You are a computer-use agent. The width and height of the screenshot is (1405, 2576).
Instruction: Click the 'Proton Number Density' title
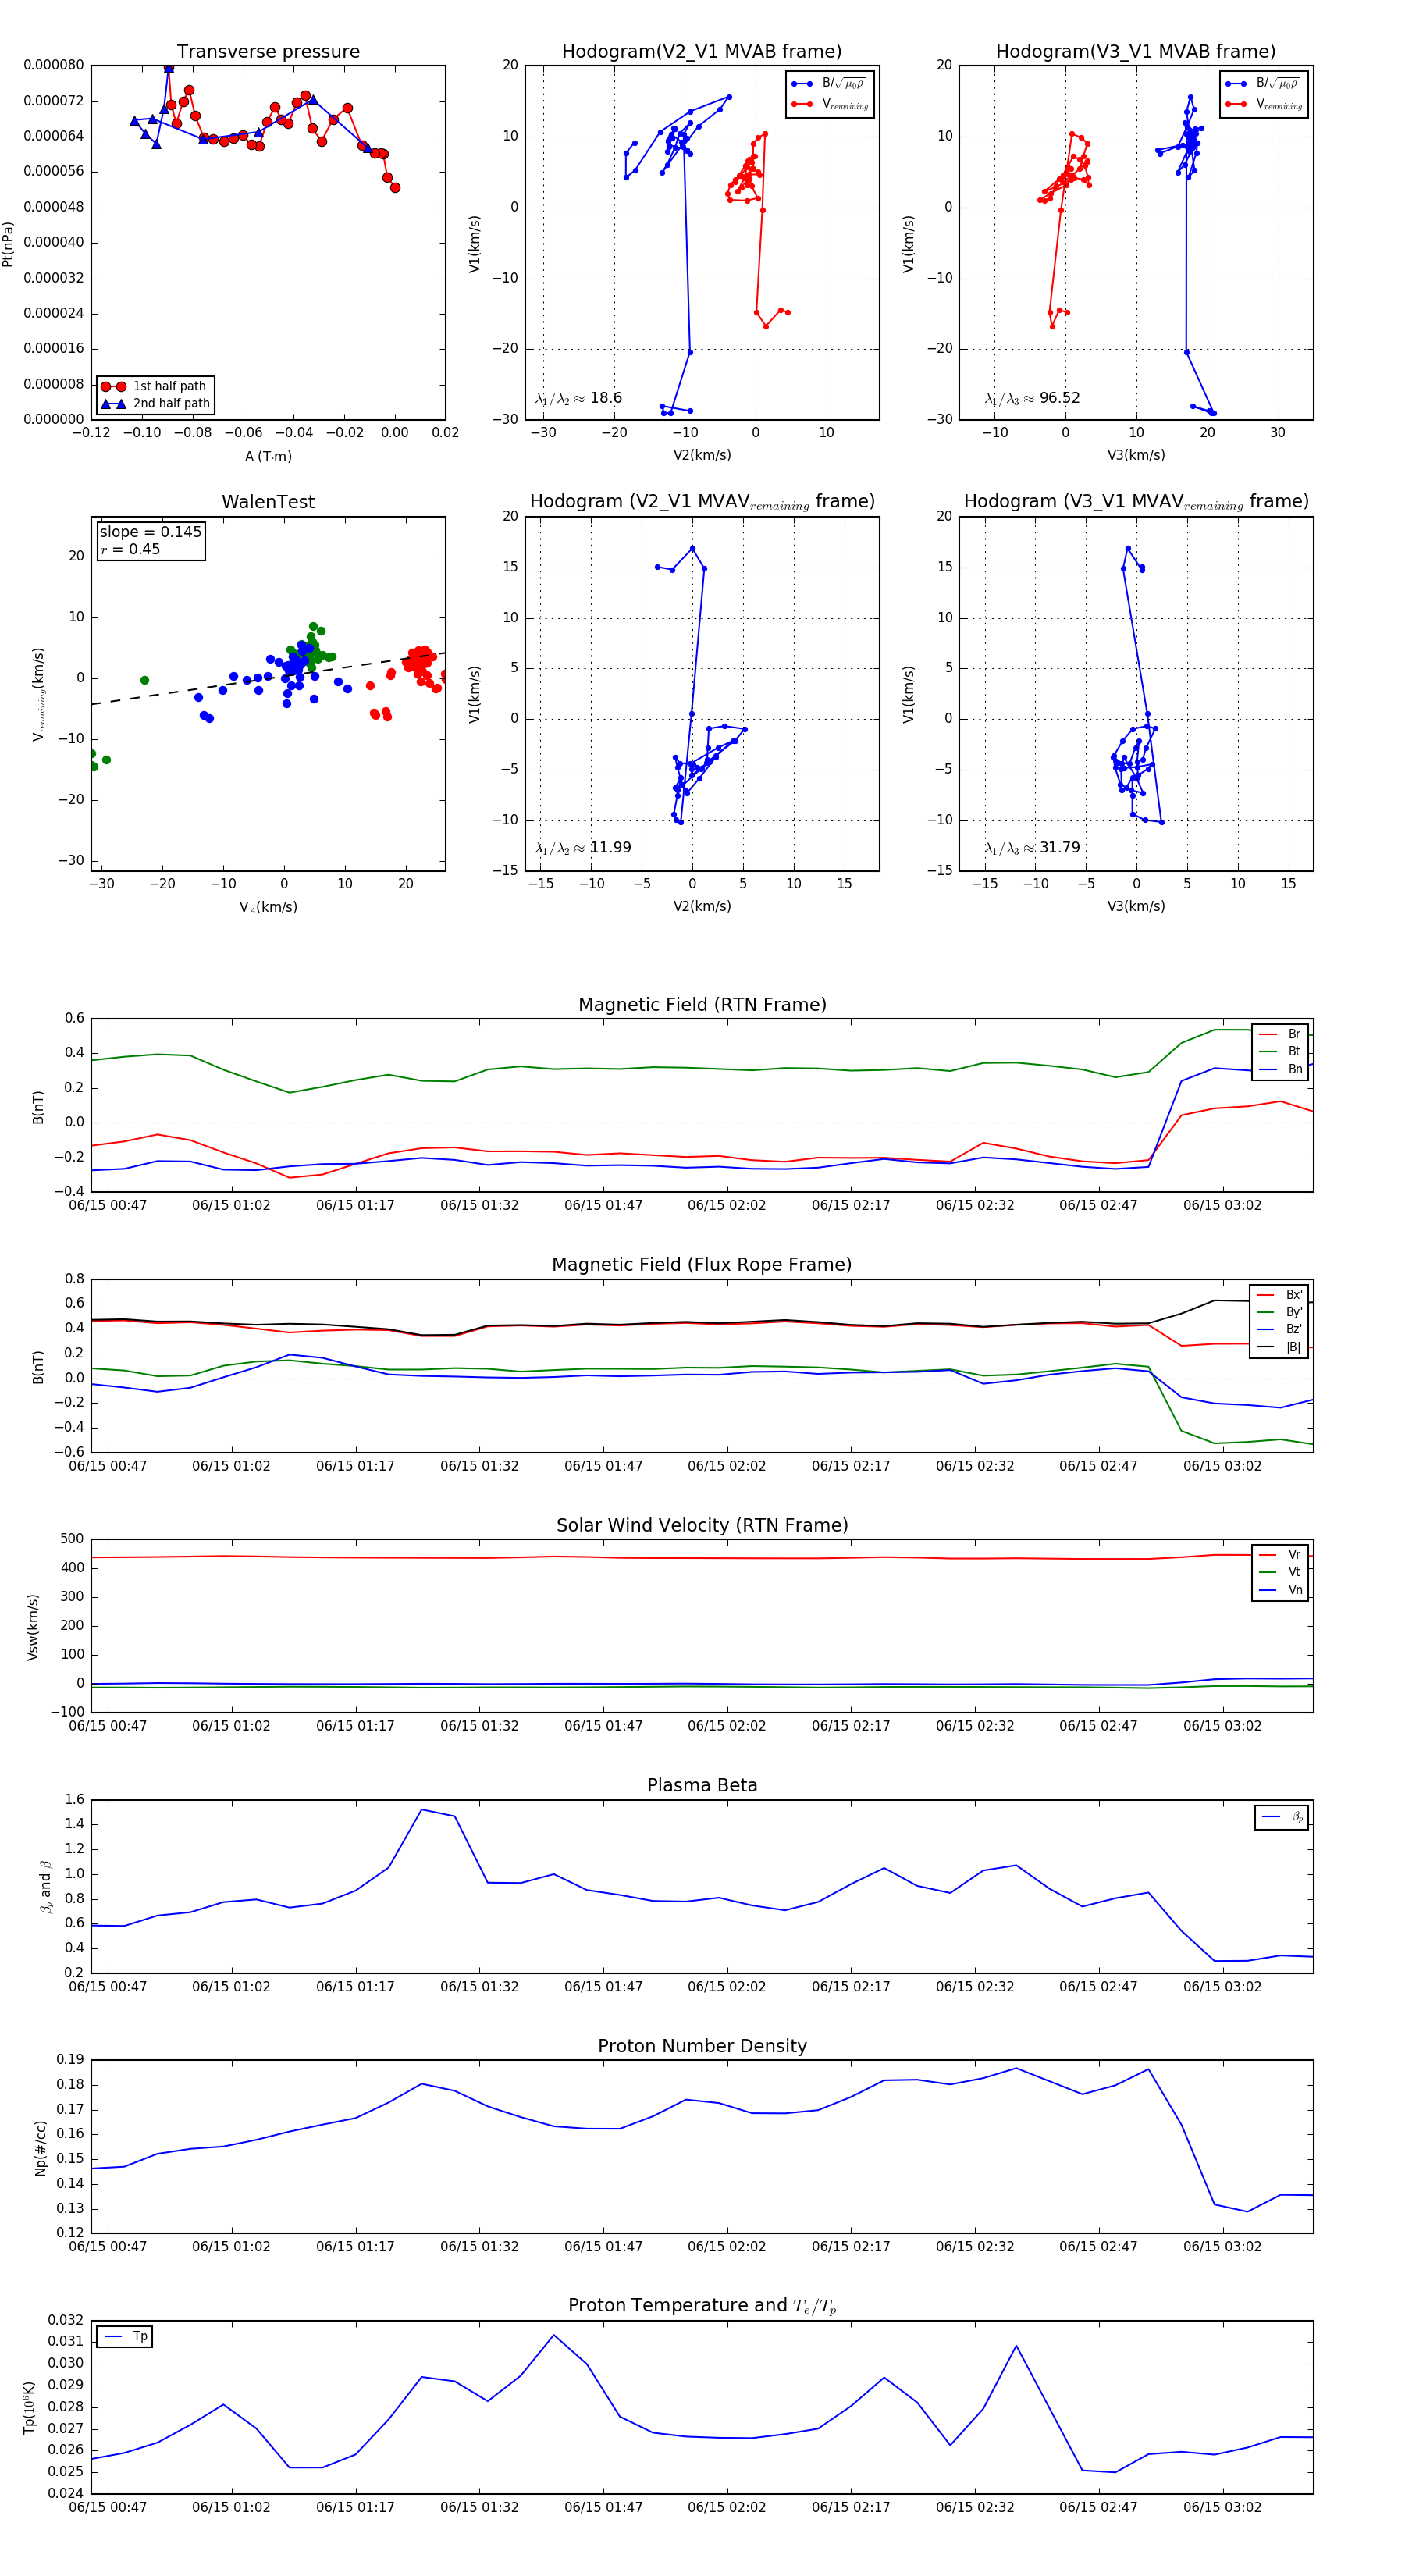(x=702, y=2046)
